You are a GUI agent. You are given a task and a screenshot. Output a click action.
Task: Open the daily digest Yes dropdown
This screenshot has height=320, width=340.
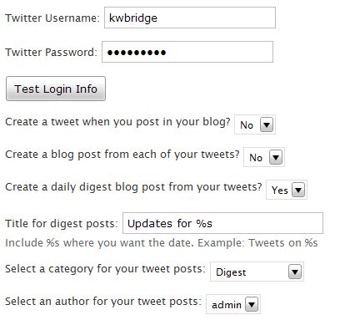pyautogui.click(x=287, y=190)
